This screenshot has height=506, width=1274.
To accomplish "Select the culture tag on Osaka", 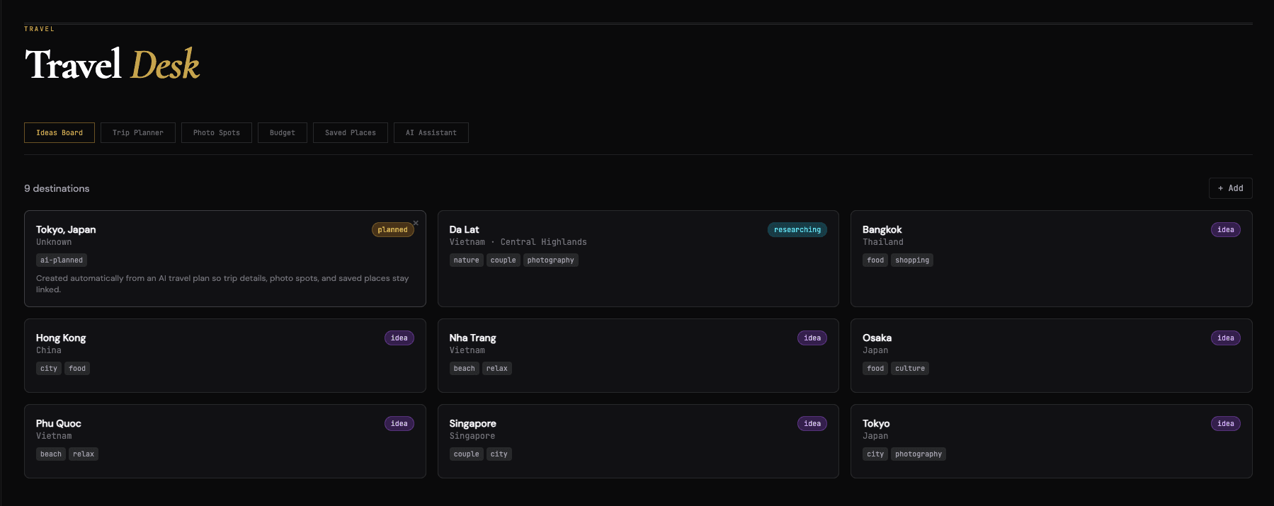I will click(x=910, y=368).
